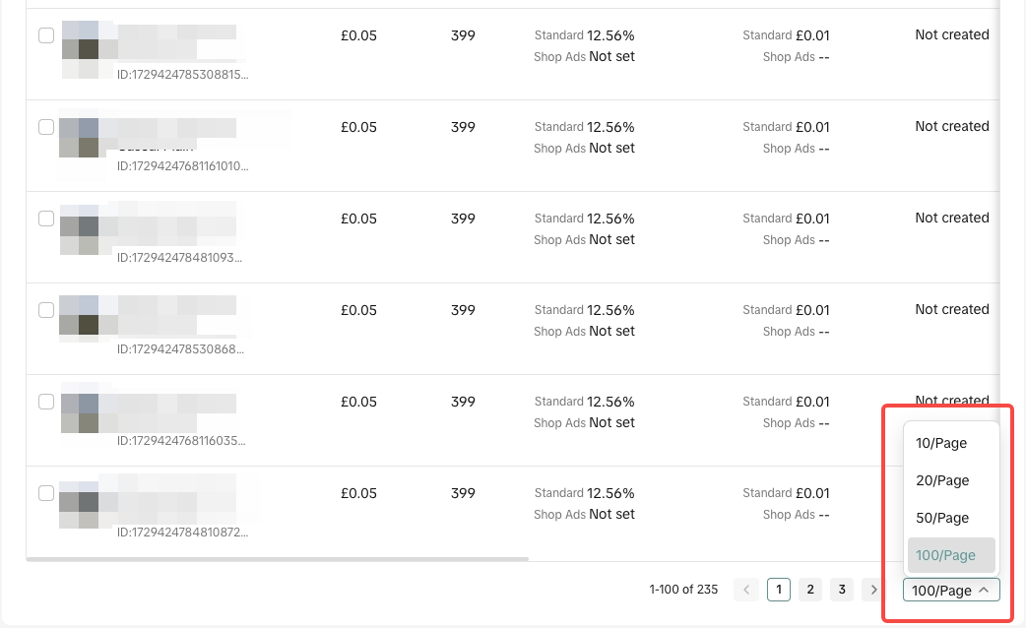The width and height of the screenshot is (1026, 628).
Task: Collapse the 100/Page page size dropdown
Action: pos(950,591)
